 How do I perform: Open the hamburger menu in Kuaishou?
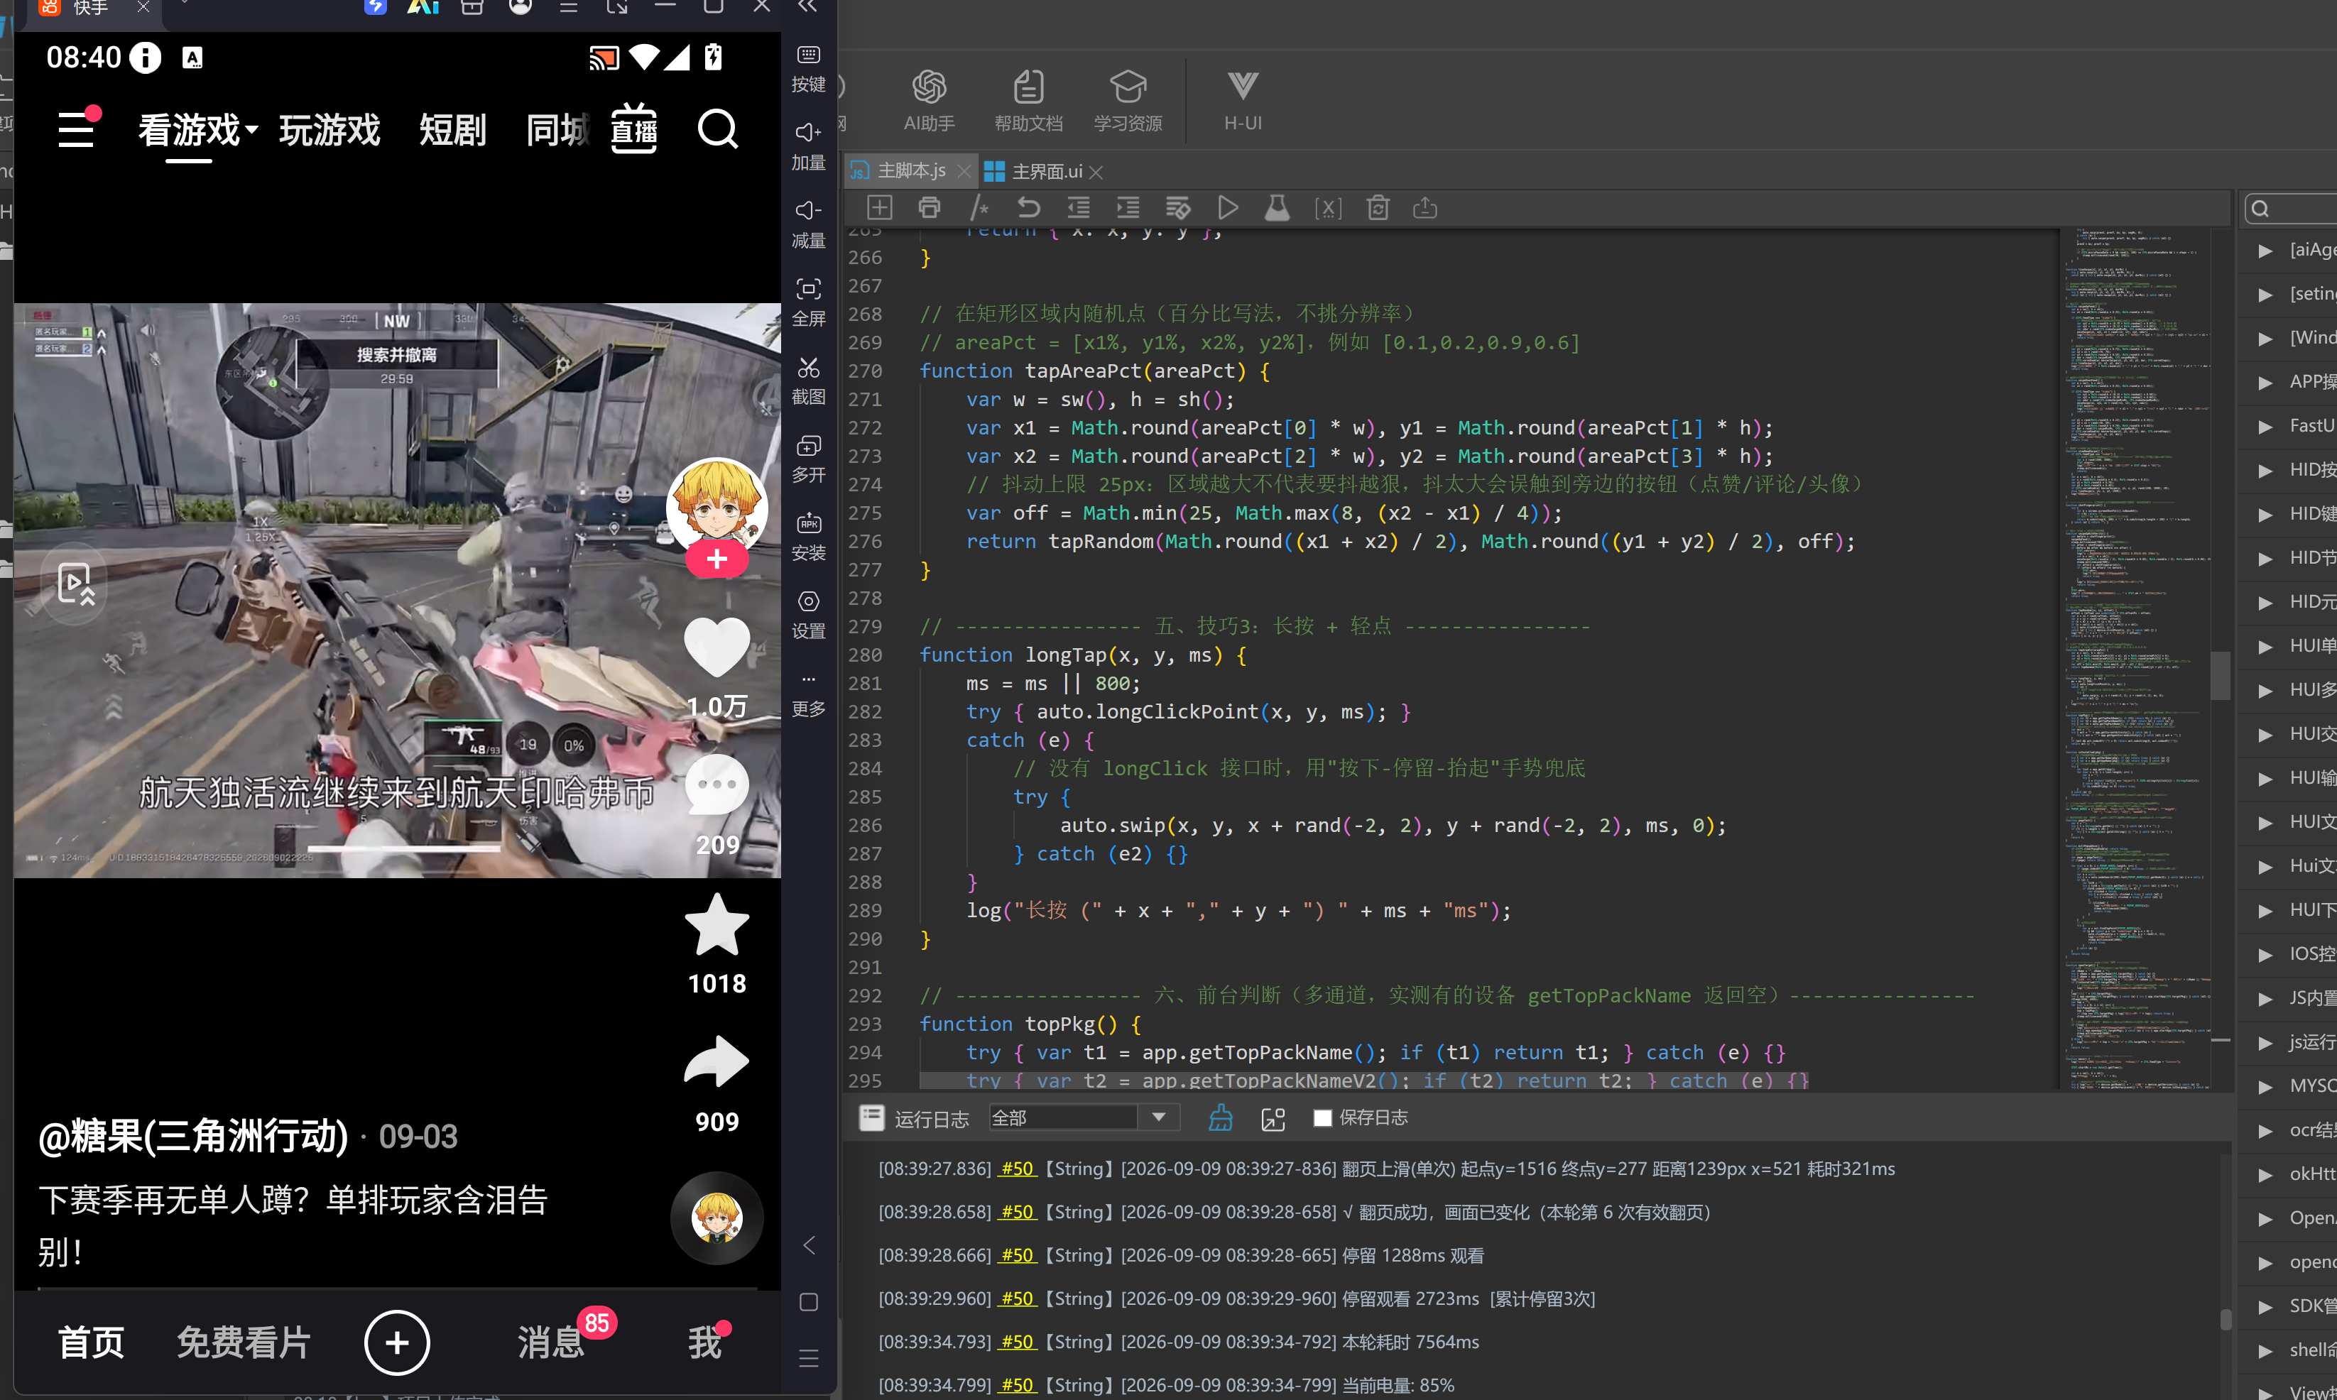[x=77, y=129]
